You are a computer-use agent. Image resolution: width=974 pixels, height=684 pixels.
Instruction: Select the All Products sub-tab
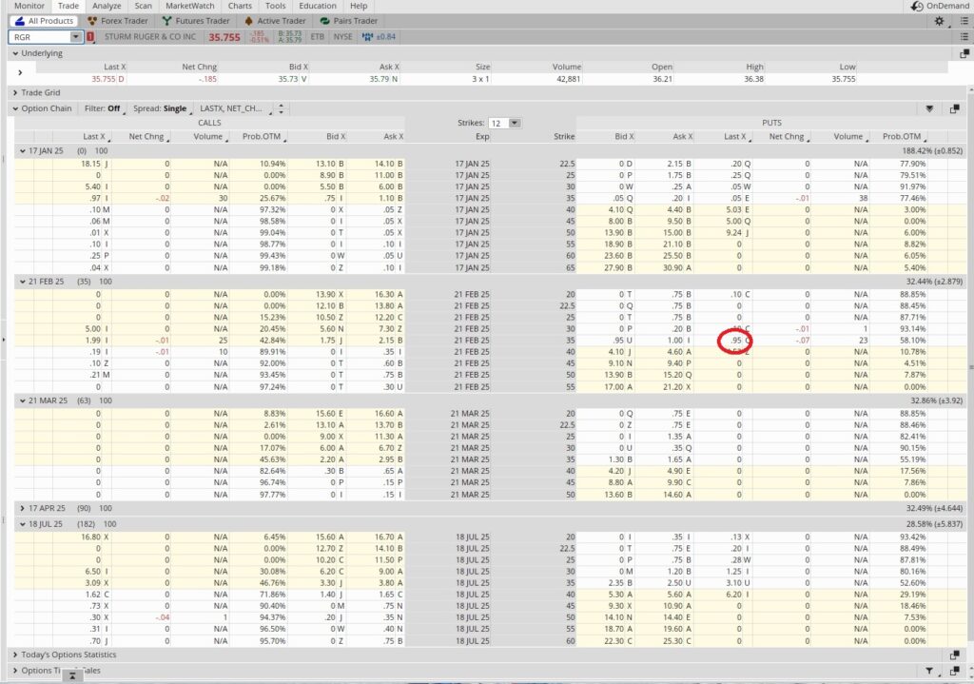click(x=44, y=21)
